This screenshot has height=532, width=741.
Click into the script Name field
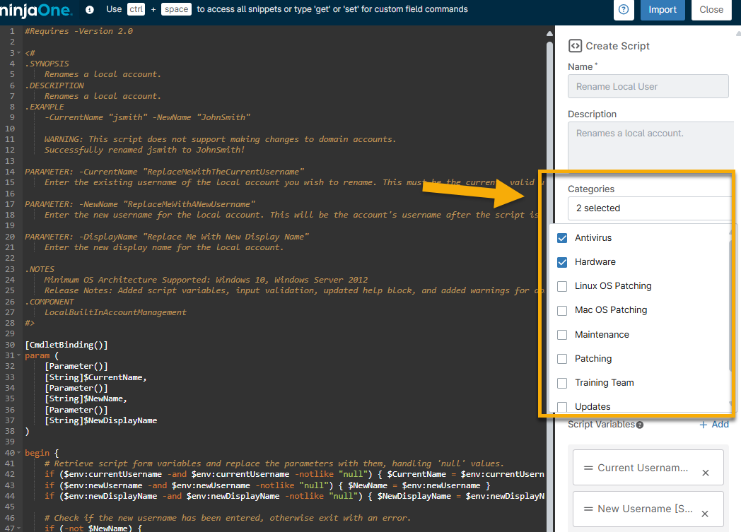pos(648,86)
